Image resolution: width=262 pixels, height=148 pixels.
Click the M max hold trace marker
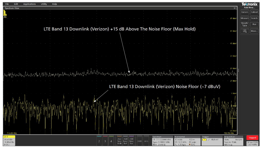click(x=5, y=15)
